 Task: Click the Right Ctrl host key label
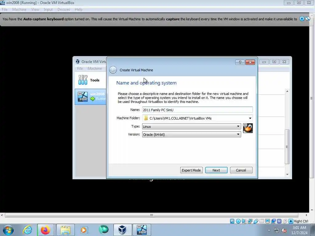point(301,221)
